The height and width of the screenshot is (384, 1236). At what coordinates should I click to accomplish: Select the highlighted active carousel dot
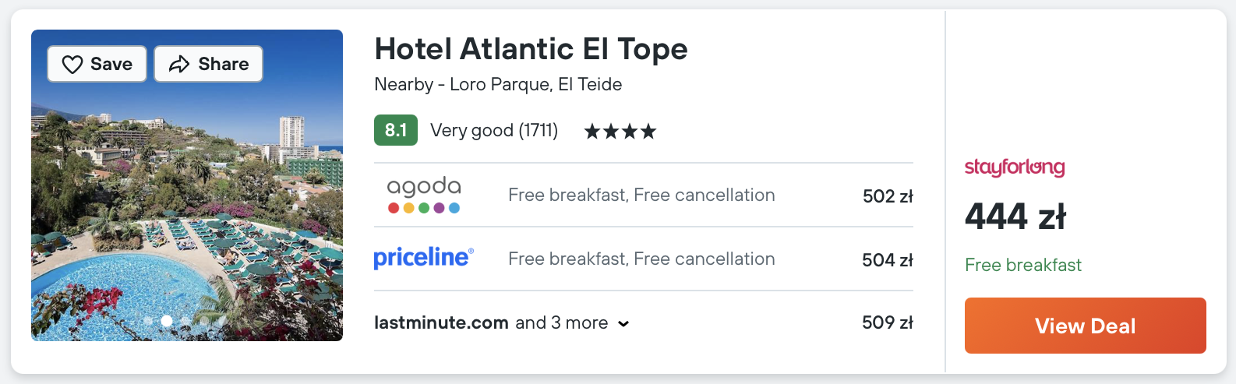[x=167, y=320]
